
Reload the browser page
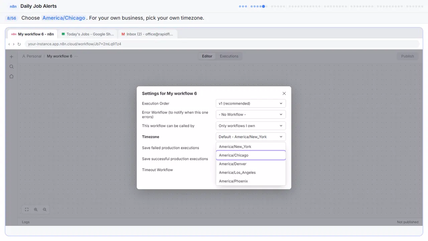pos(19,44)
